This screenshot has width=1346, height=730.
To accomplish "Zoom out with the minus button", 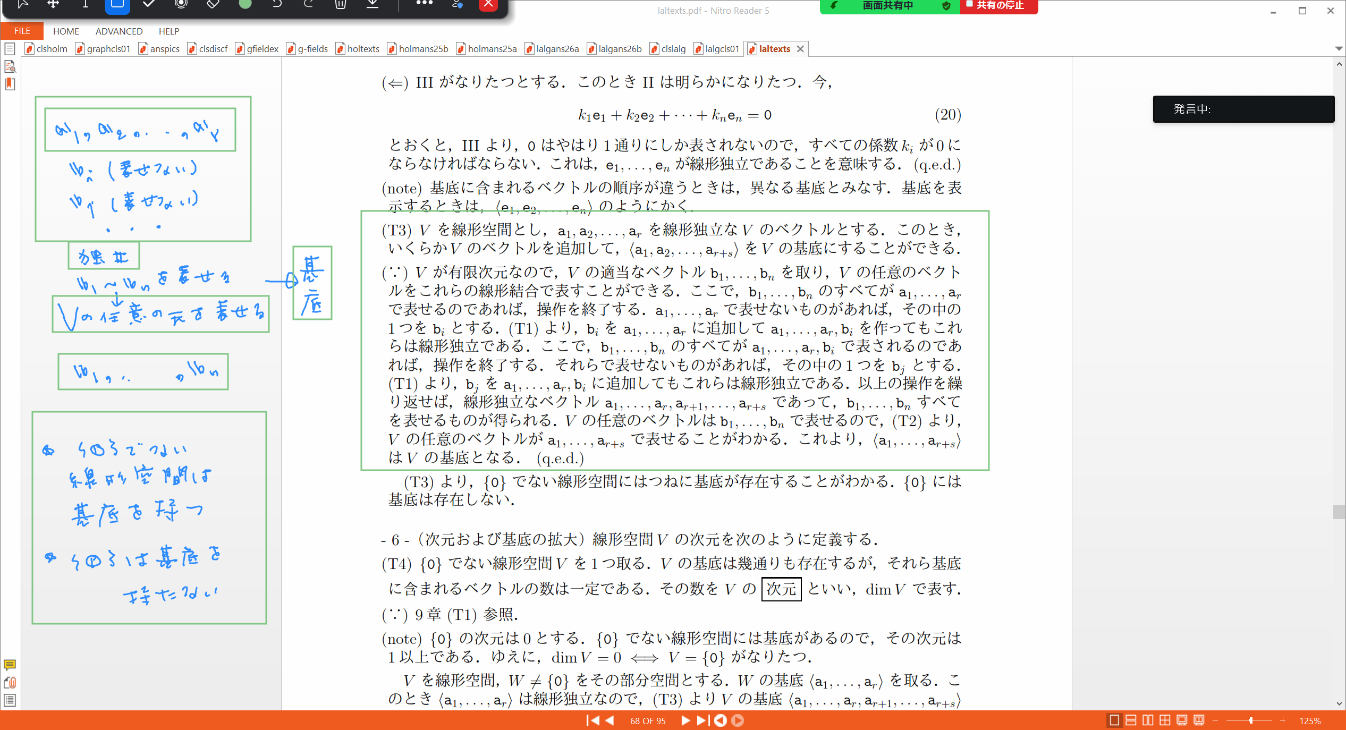I will [1215, 720].
